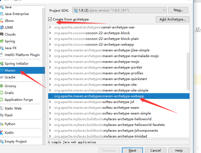Screen dimensions: 201x153
Task: Select Spring project type
Action: pyautogui.click(x=21, y=41)
